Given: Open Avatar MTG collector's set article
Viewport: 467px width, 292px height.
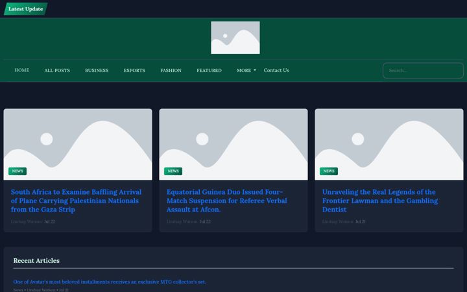Looking at the screenshot, I should tap(110, 282).
